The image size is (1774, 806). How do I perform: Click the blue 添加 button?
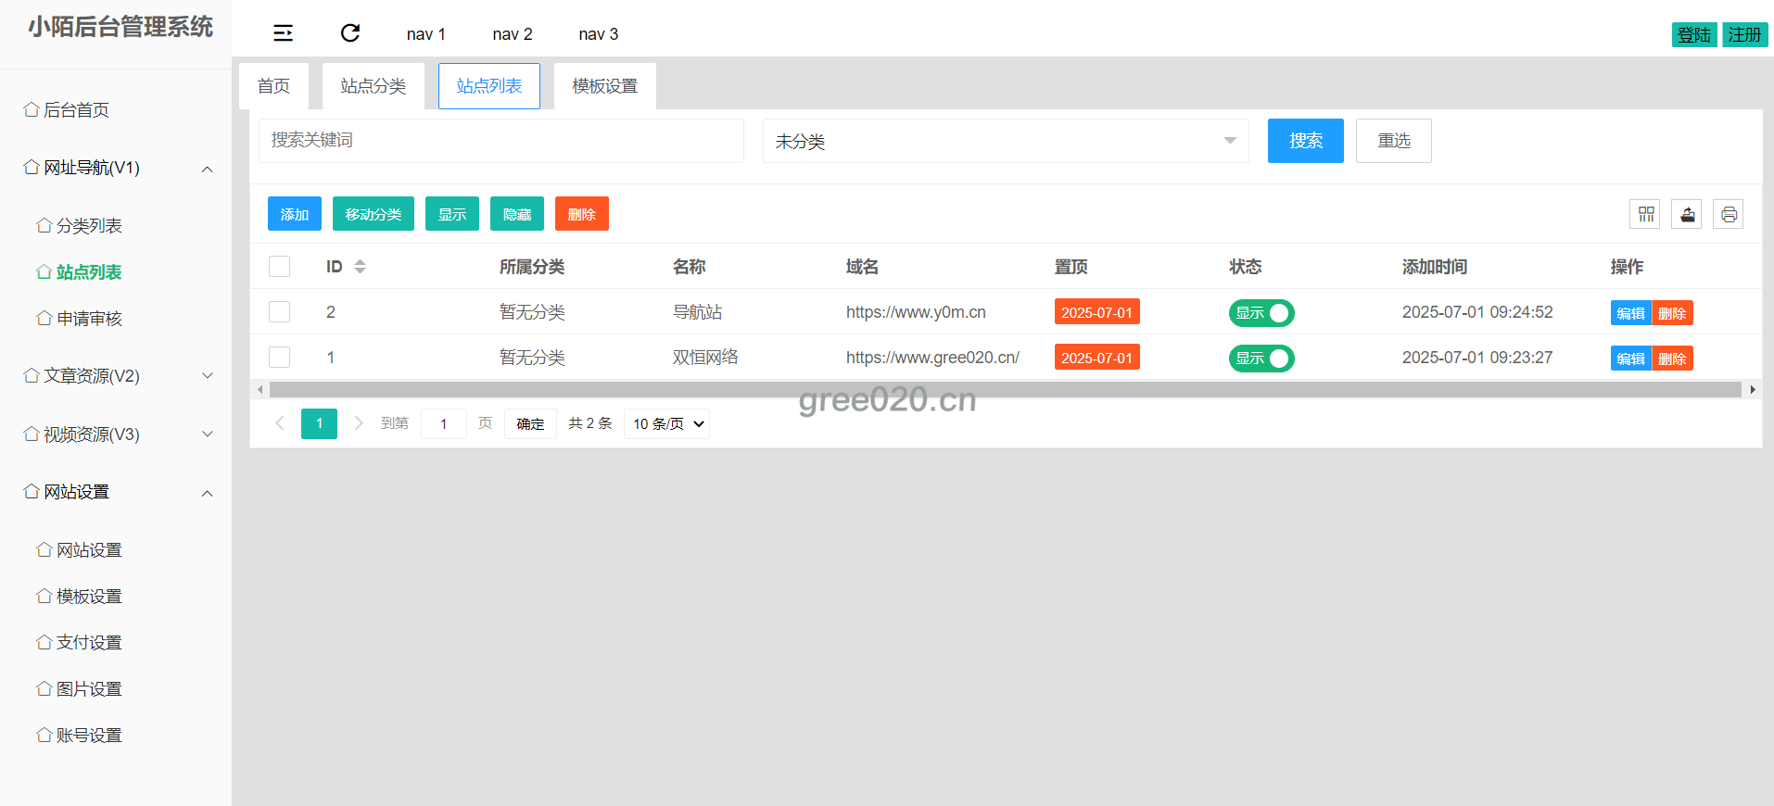(x=294, y=214)
